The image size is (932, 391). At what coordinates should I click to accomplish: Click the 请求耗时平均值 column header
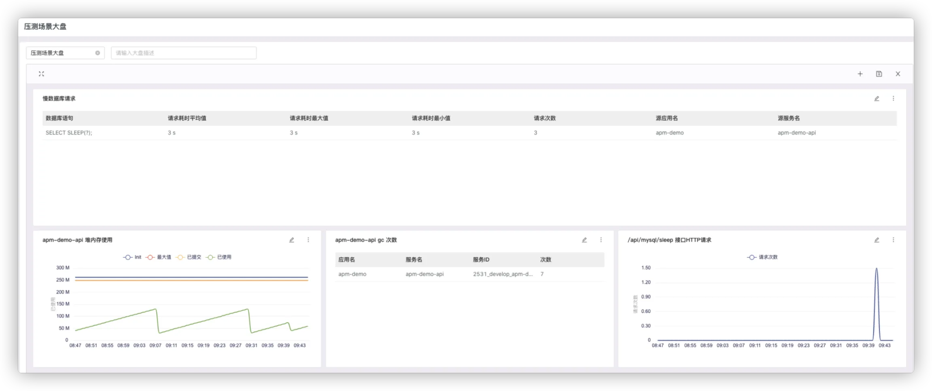point(187,118)
